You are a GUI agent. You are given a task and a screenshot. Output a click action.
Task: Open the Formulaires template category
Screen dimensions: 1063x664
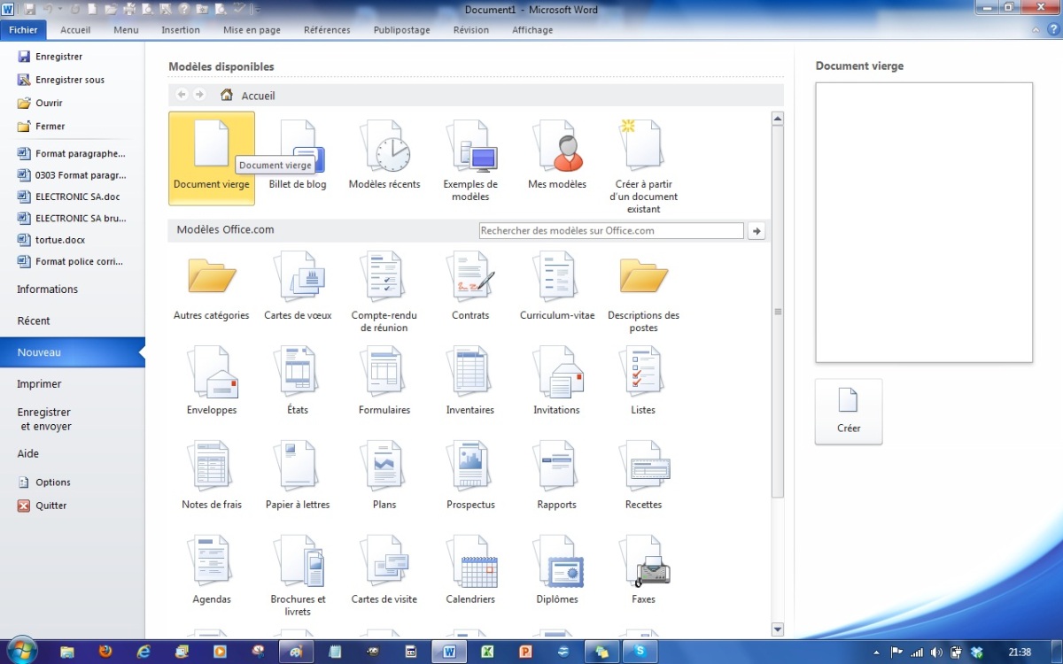[x=384, y=382]
